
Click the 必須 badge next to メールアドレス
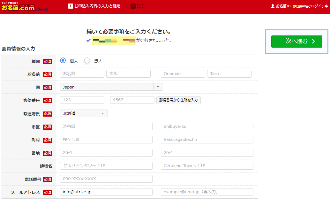[48, 192]
